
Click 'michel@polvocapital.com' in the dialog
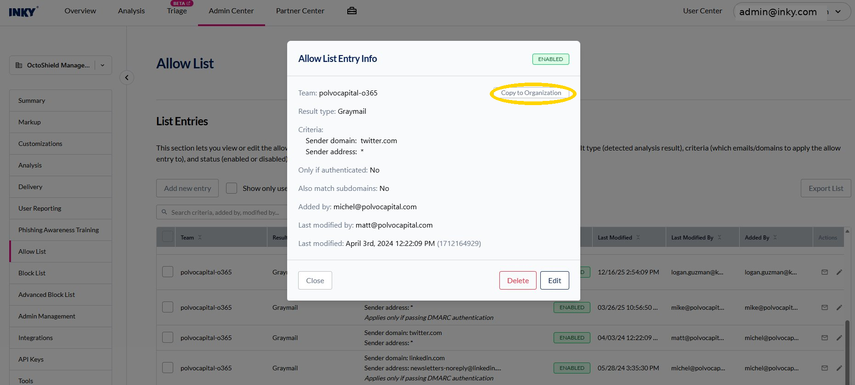tap(375, 207)
